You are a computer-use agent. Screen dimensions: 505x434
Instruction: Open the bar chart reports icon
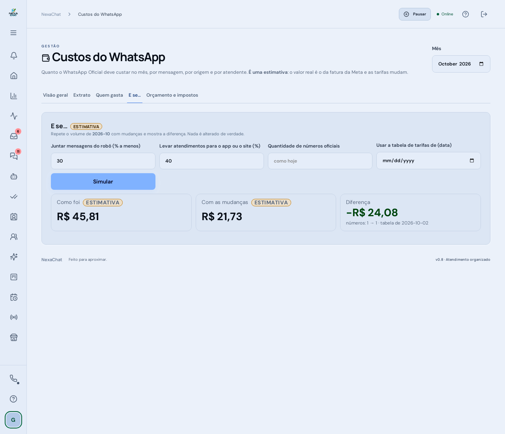tap(13, 96)
